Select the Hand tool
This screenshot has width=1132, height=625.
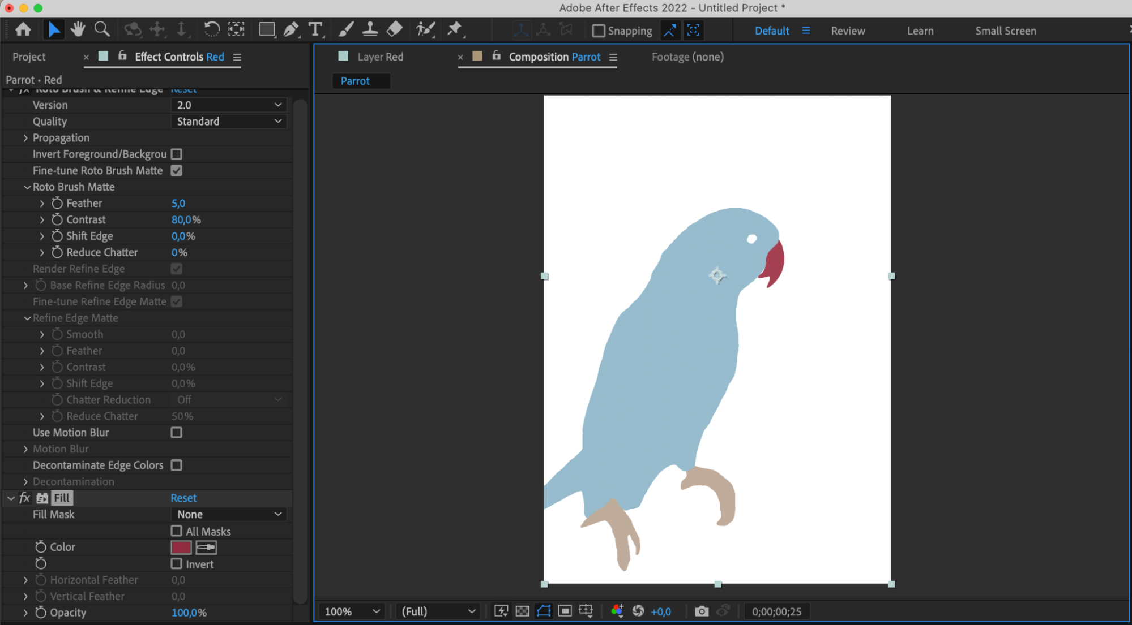coord(78,30)
